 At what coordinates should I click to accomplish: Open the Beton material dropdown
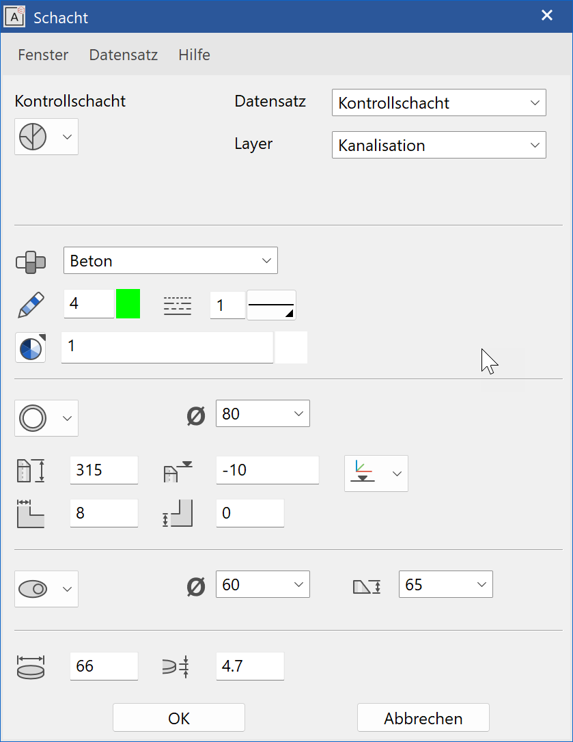tap(171, 260)
